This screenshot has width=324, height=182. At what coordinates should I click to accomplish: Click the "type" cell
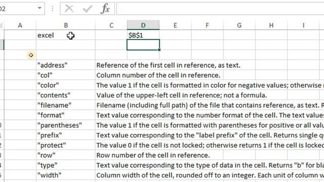click(66, 165)
